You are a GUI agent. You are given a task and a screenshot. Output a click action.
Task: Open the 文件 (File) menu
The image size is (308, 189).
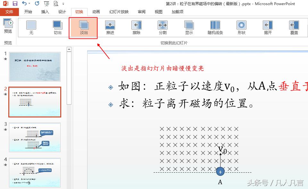point(10,12)
